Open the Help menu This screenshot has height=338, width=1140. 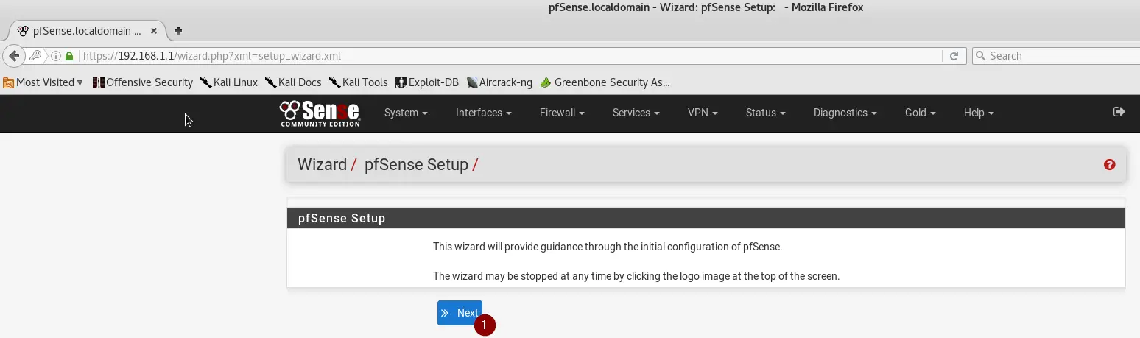click(979, 113)
